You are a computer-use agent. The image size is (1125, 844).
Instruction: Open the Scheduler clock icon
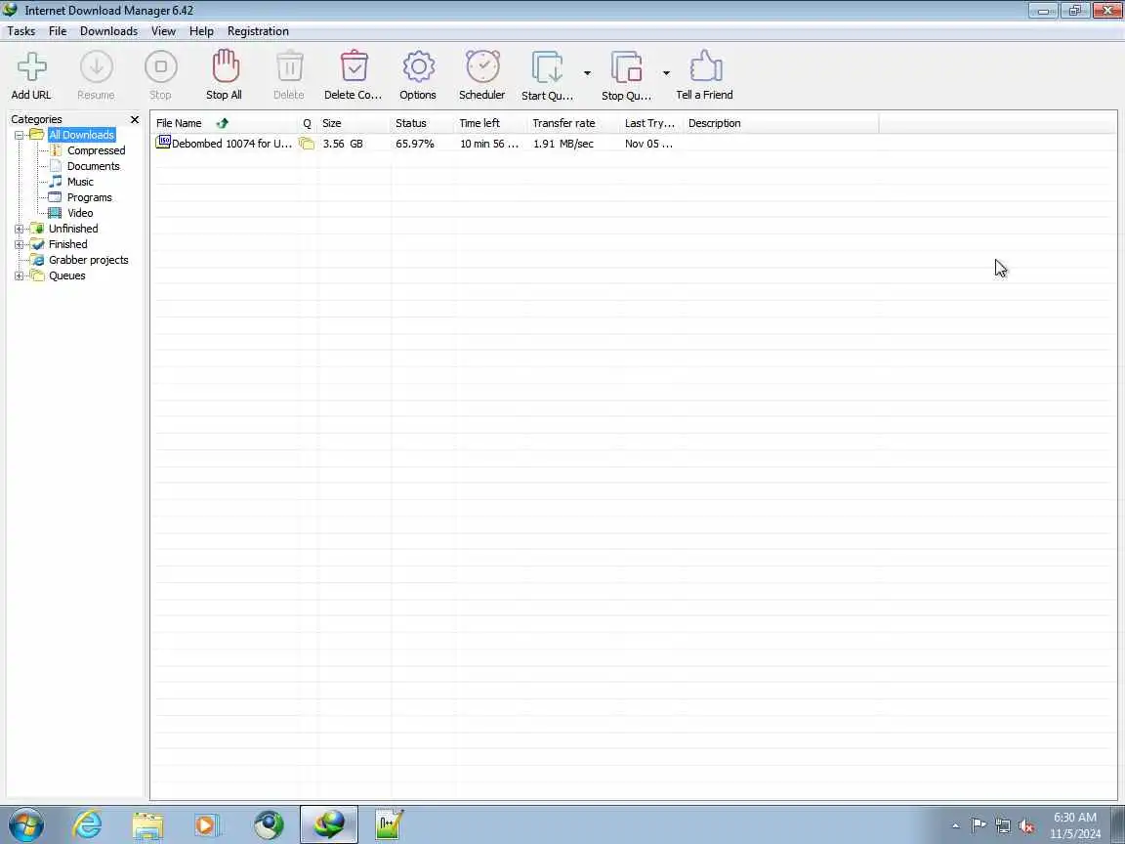pyautogui.click(x=482, y=66)
